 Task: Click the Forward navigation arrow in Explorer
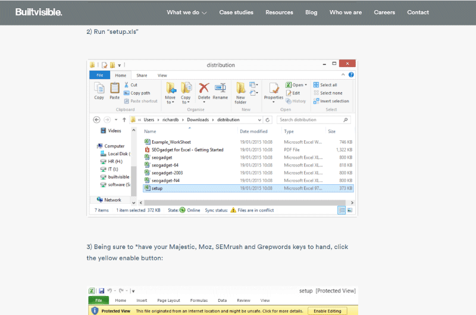click(107, 119)
